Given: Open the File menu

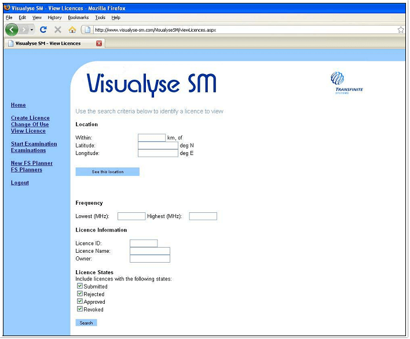Looking at the screenshot, I should click(9, 17).
